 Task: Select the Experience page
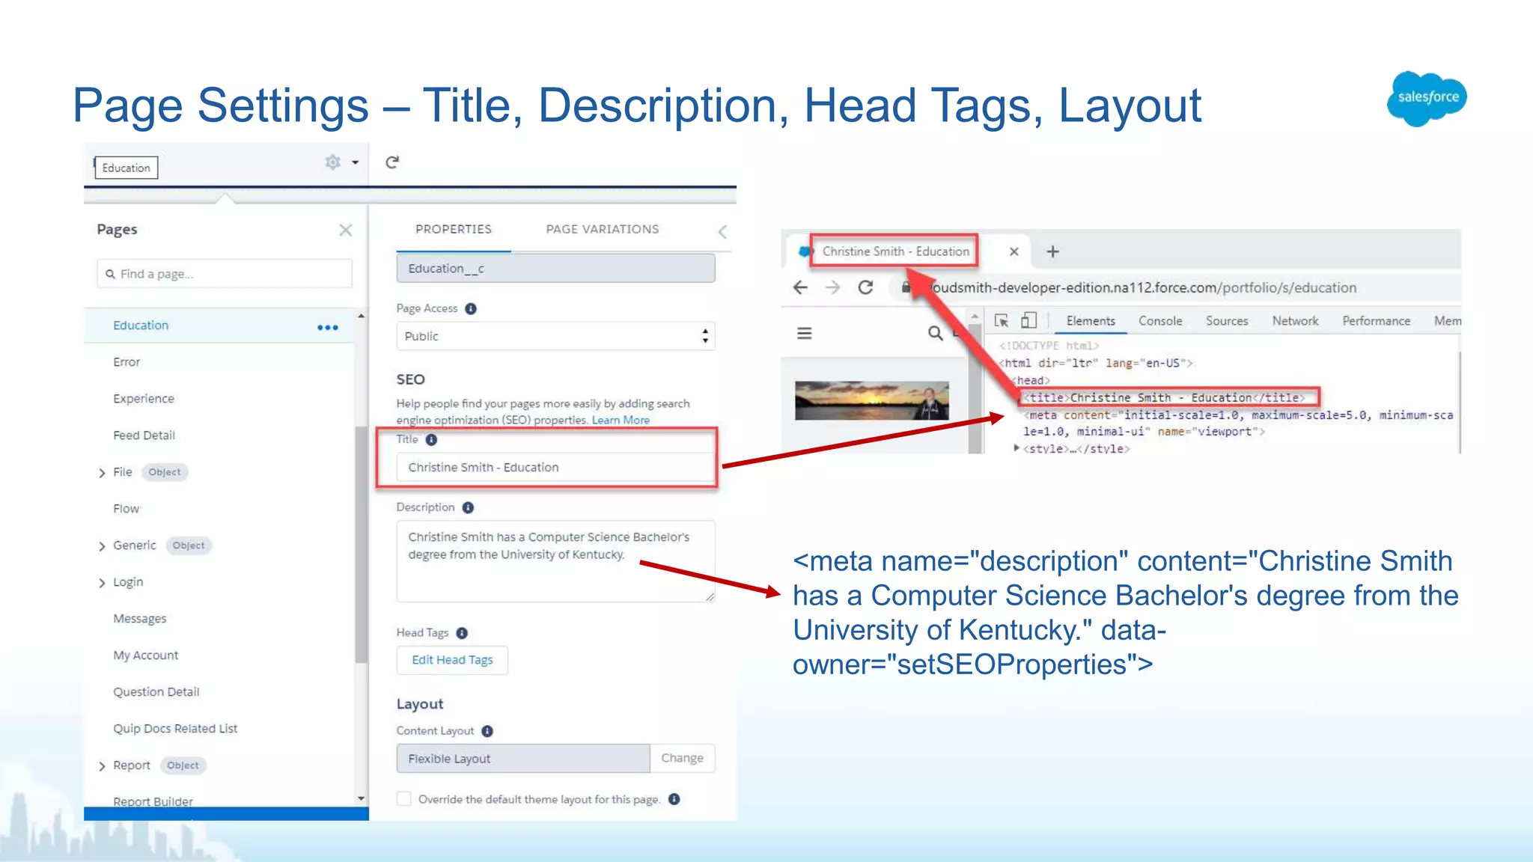click(144, 399)
